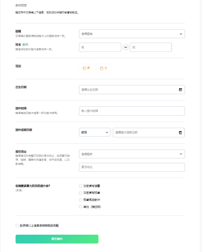Image resolution: width=202 pixels, height=252 pixels.
Task: Click the calendar icon in birth date field
Action: 180,90
